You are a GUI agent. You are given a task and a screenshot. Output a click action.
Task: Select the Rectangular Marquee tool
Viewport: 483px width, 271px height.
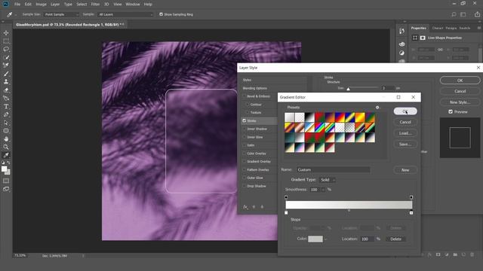(6, 41)
